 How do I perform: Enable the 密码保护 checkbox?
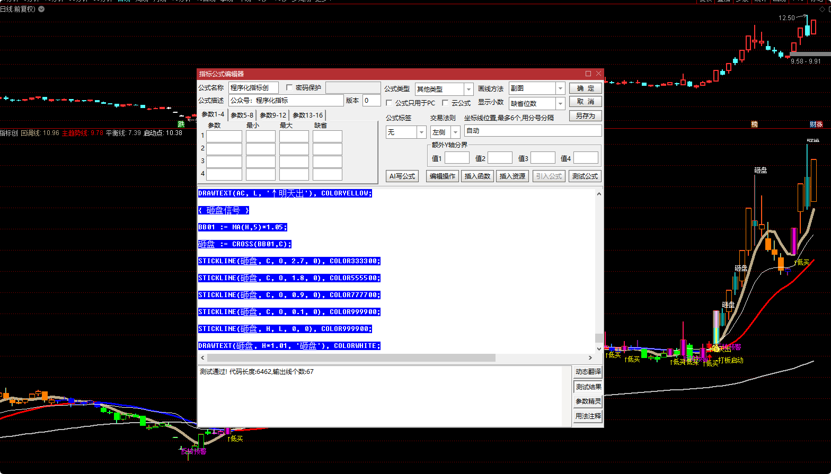[x=289, y=87]
